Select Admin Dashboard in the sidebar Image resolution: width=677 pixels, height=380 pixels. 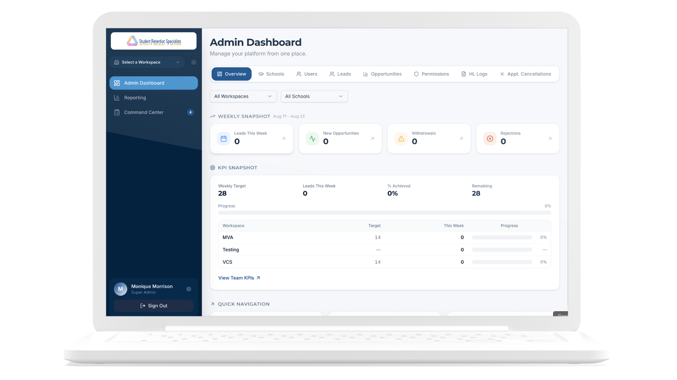click(x=154, y=83)
